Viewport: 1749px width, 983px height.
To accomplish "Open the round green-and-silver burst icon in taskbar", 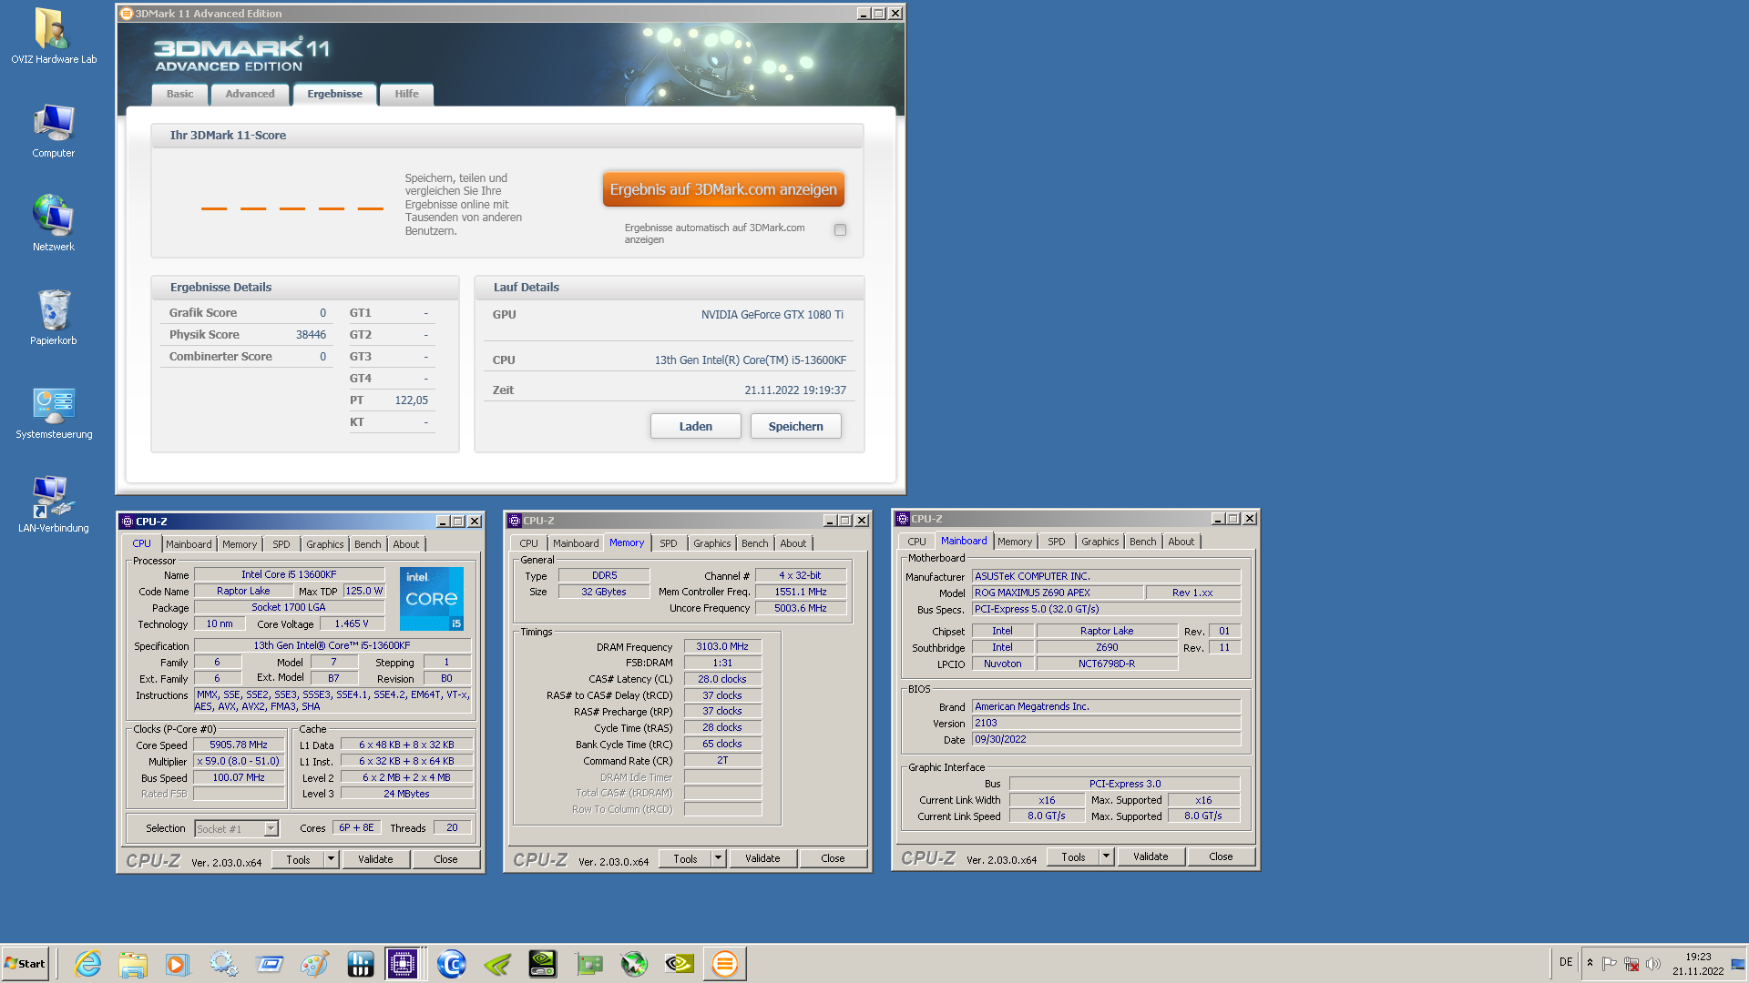I will [x=634, y=964].
